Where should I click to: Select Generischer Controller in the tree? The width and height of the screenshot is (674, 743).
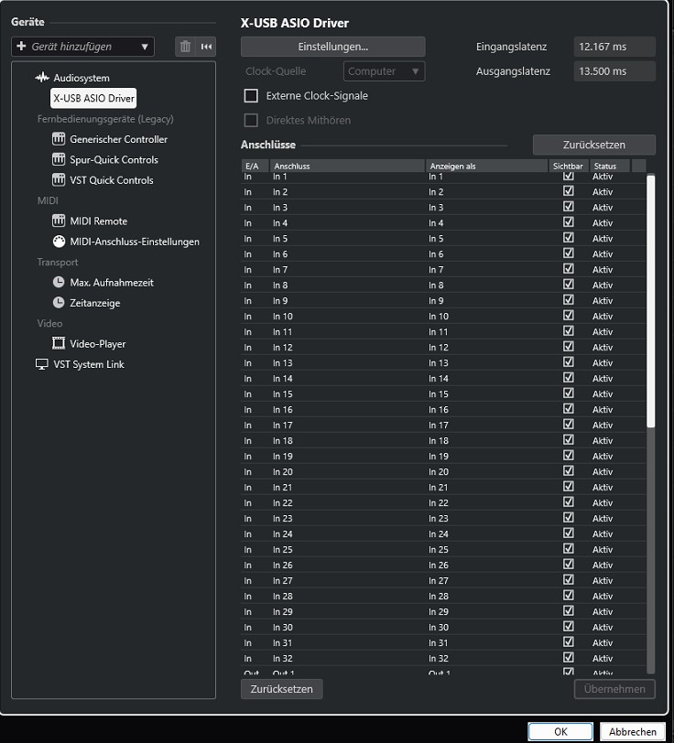(x=118, y=139)
